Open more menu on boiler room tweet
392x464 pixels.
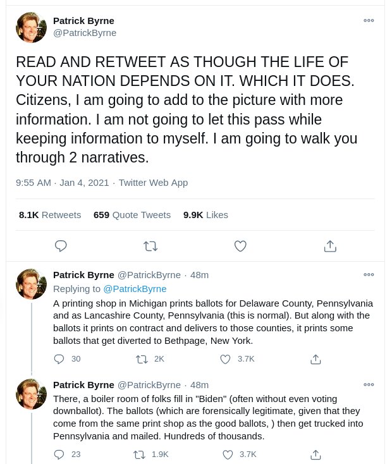[369, 384]
